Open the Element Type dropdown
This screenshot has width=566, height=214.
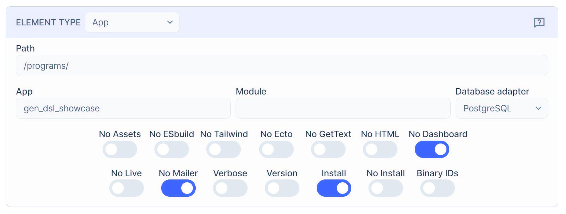pyautogui.click(x=132, y=22)
